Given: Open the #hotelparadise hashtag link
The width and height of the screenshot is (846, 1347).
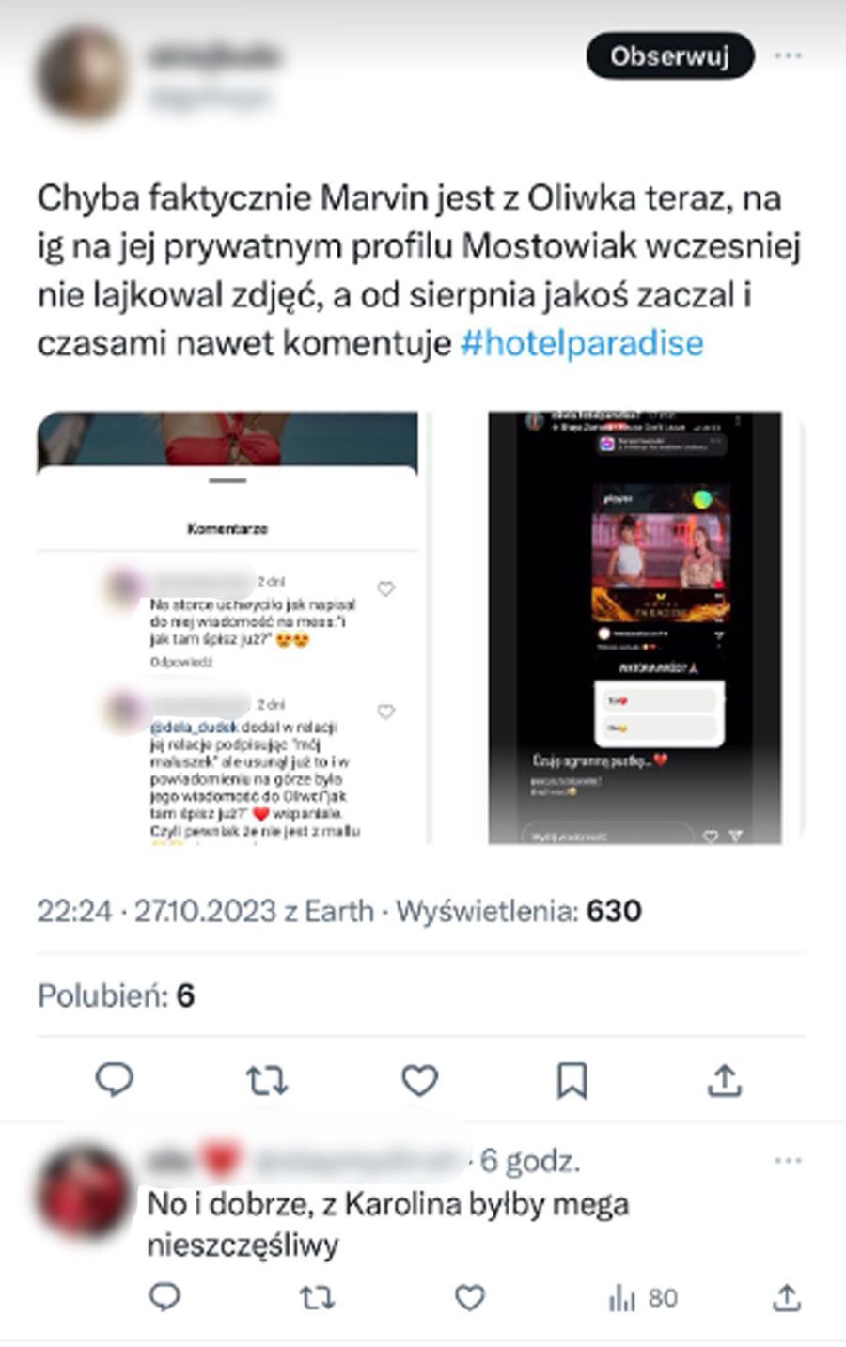Looking at the screenshot, I should (x=582, y=343).
